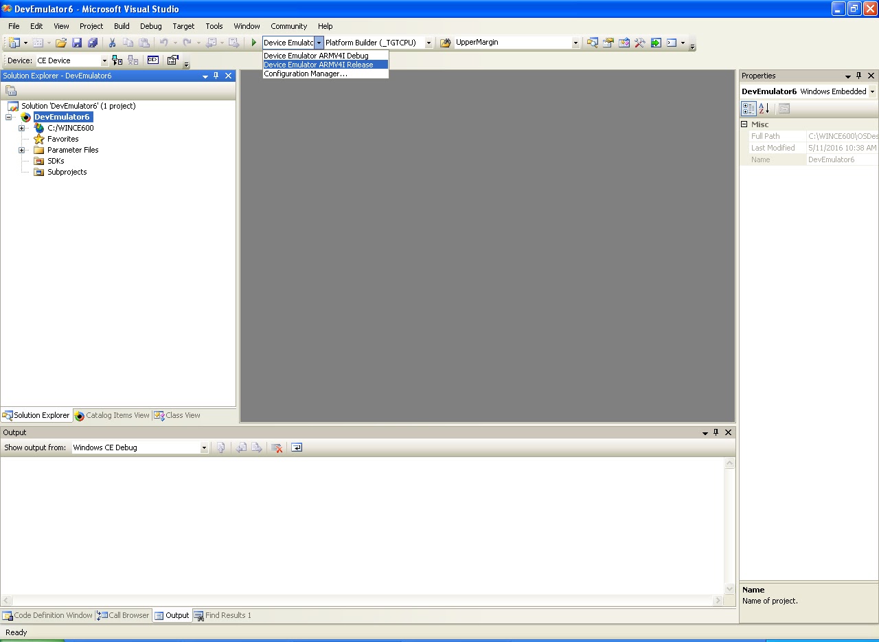Click the Full Path property value
Image resolution: width=879 pixels, height=642 pixels.
pos(842,136)
